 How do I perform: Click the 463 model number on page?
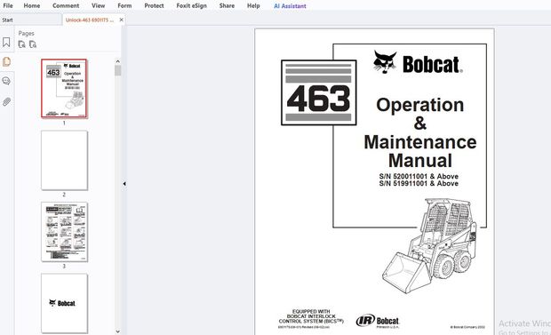[x=319, y=98]
